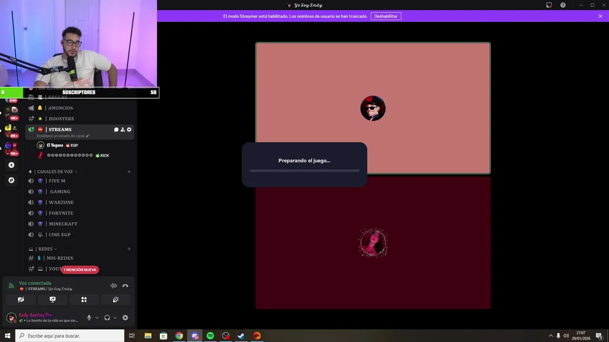The width and height of the screenshot is (609, 342).
Task: Open the BOOSTERS channel
Action: pos(80,119)
